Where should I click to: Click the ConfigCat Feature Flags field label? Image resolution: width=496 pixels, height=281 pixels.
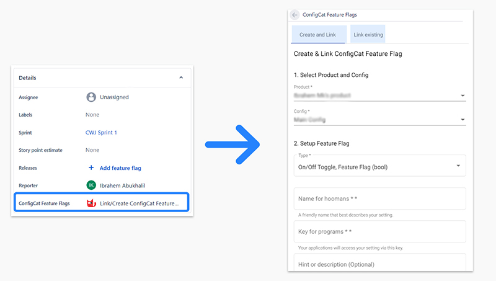click(x=44, y=203)
